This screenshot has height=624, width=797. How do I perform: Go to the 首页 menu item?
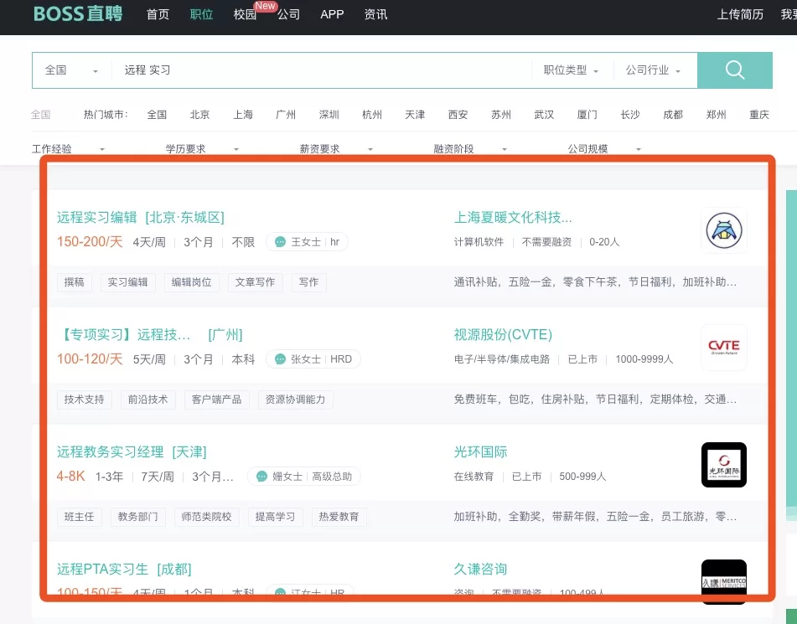pos(157,14)
